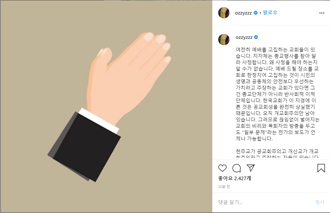Share the post with paper plane icon
This screenshot has width=330, height=213.
251,168
